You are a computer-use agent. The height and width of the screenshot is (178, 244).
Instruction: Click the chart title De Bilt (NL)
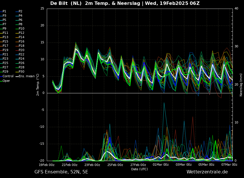[66, 3]
